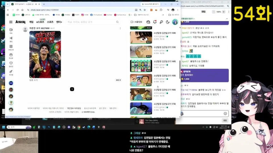Viewport: 273px width, 153px height.
Task: Decrease chat zoom with minus button
Action: [x=214, y=12]
